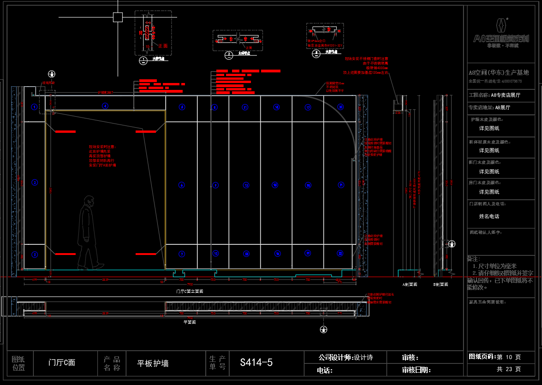Click the circled number 2 detail marker
This screenshot has height=385, width=542.
[229, 54]
